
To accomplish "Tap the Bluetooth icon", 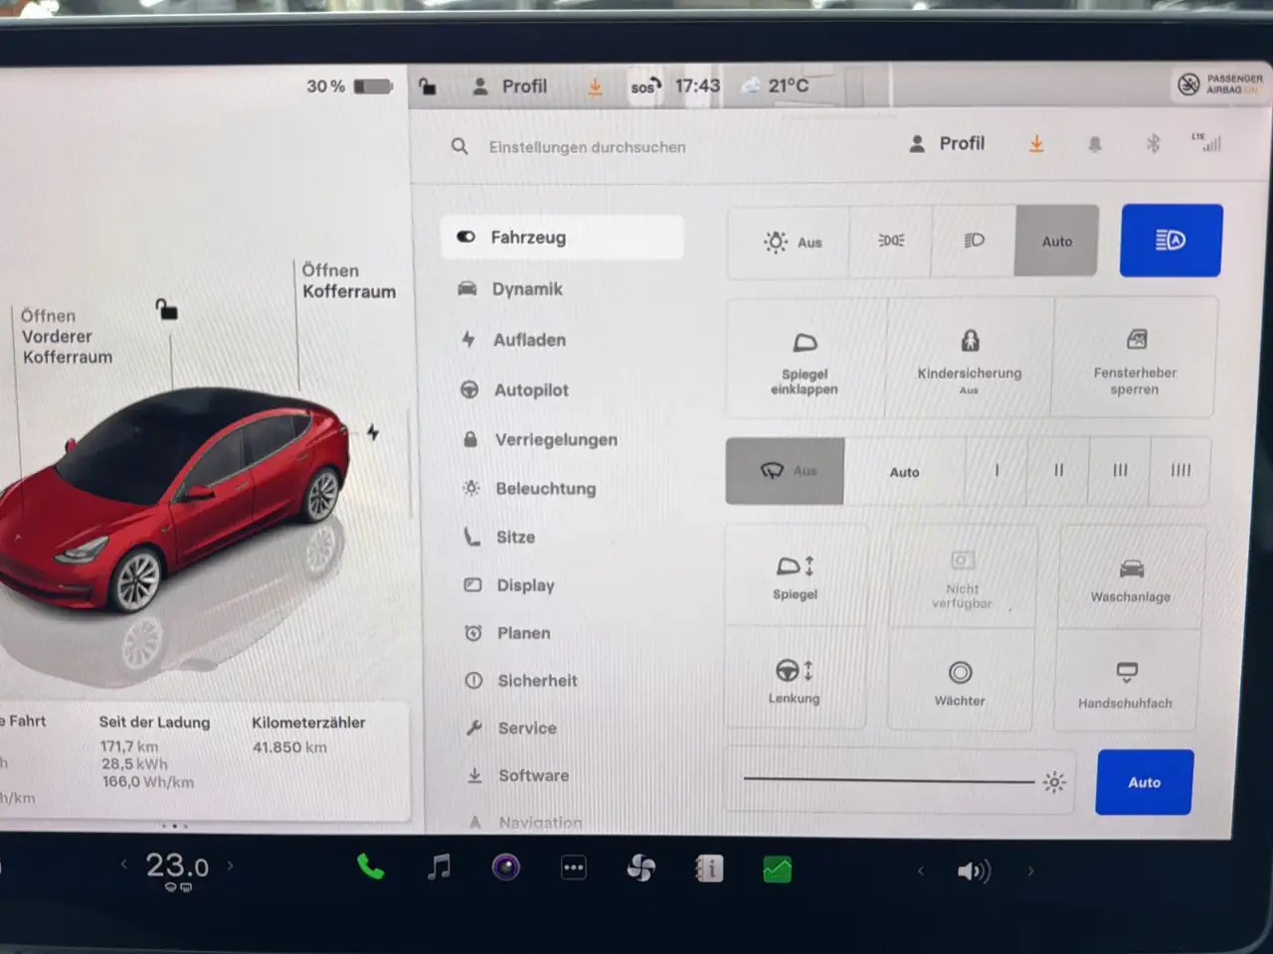I will click(1153, 144).
